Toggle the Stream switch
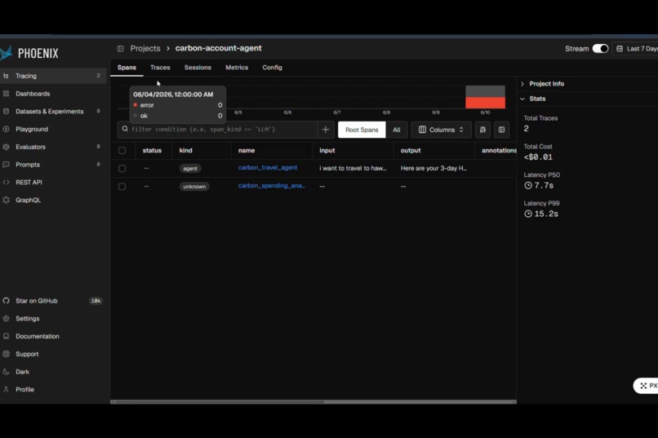The width and height of the screenshot is (658, 438). point(600,49)
